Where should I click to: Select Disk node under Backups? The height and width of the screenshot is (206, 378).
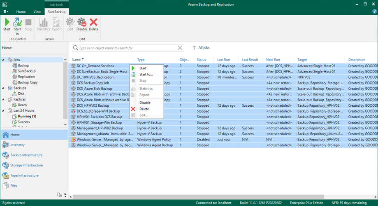click(21, 94)
